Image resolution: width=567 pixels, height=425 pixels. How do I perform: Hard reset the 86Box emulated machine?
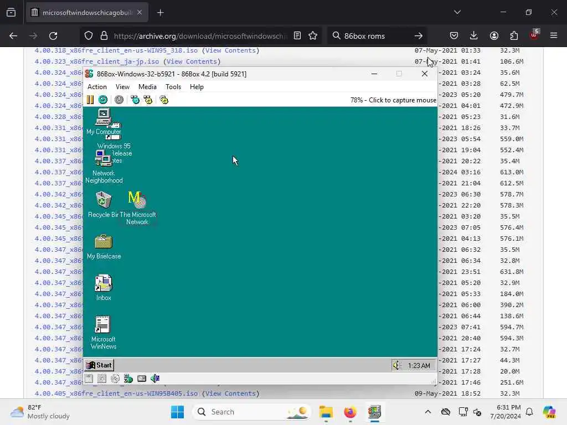click(x=103, y=100)
